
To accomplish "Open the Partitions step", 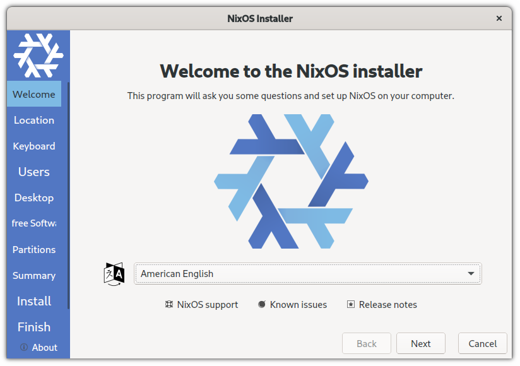I will tap(34, 249).
